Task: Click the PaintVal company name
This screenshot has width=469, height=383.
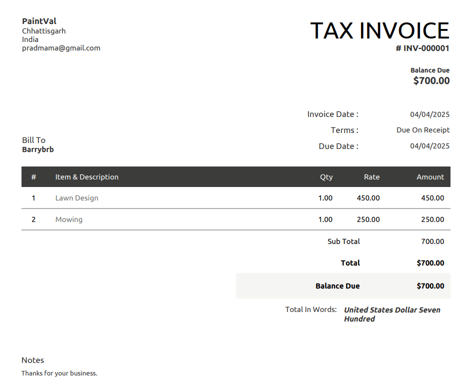Action: (x=39, y=21)
